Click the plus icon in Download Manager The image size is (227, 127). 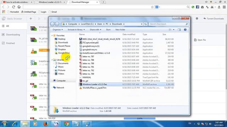point(31,18)
